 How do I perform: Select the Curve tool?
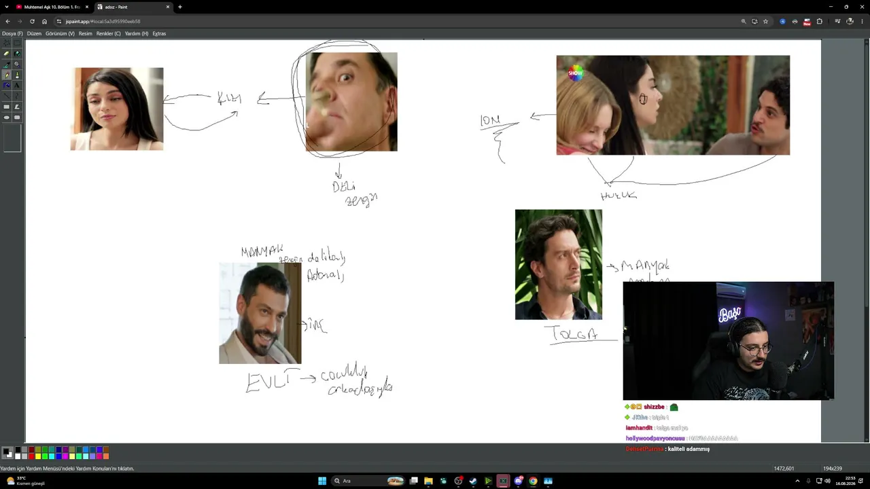tap(18, 96)
